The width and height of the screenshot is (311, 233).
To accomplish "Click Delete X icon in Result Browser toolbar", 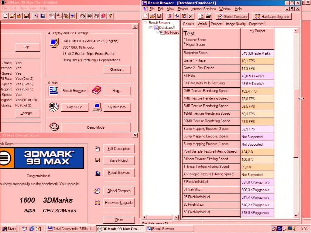I will (191, 16).
